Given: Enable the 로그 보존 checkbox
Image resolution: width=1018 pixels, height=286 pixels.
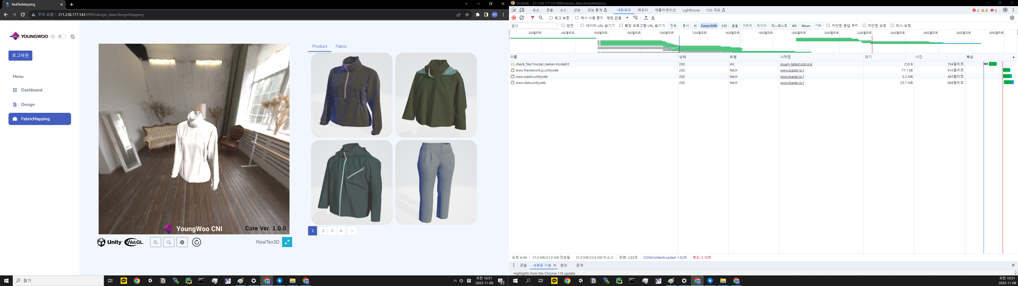Looking at the screenshot, I should pyautogui.click(x=551, y=18).
